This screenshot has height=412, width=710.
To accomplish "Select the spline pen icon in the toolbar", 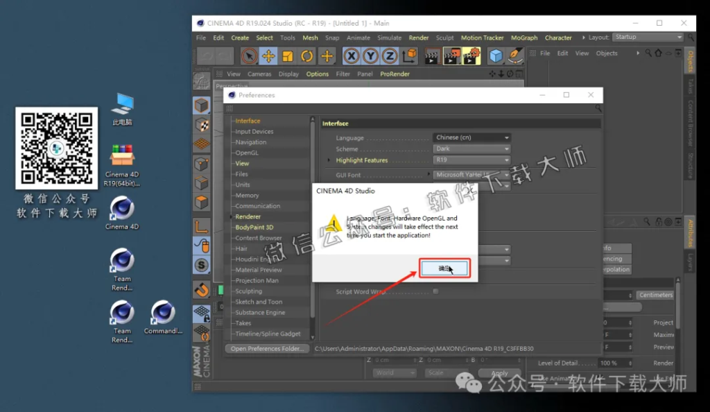I will 514,56.
